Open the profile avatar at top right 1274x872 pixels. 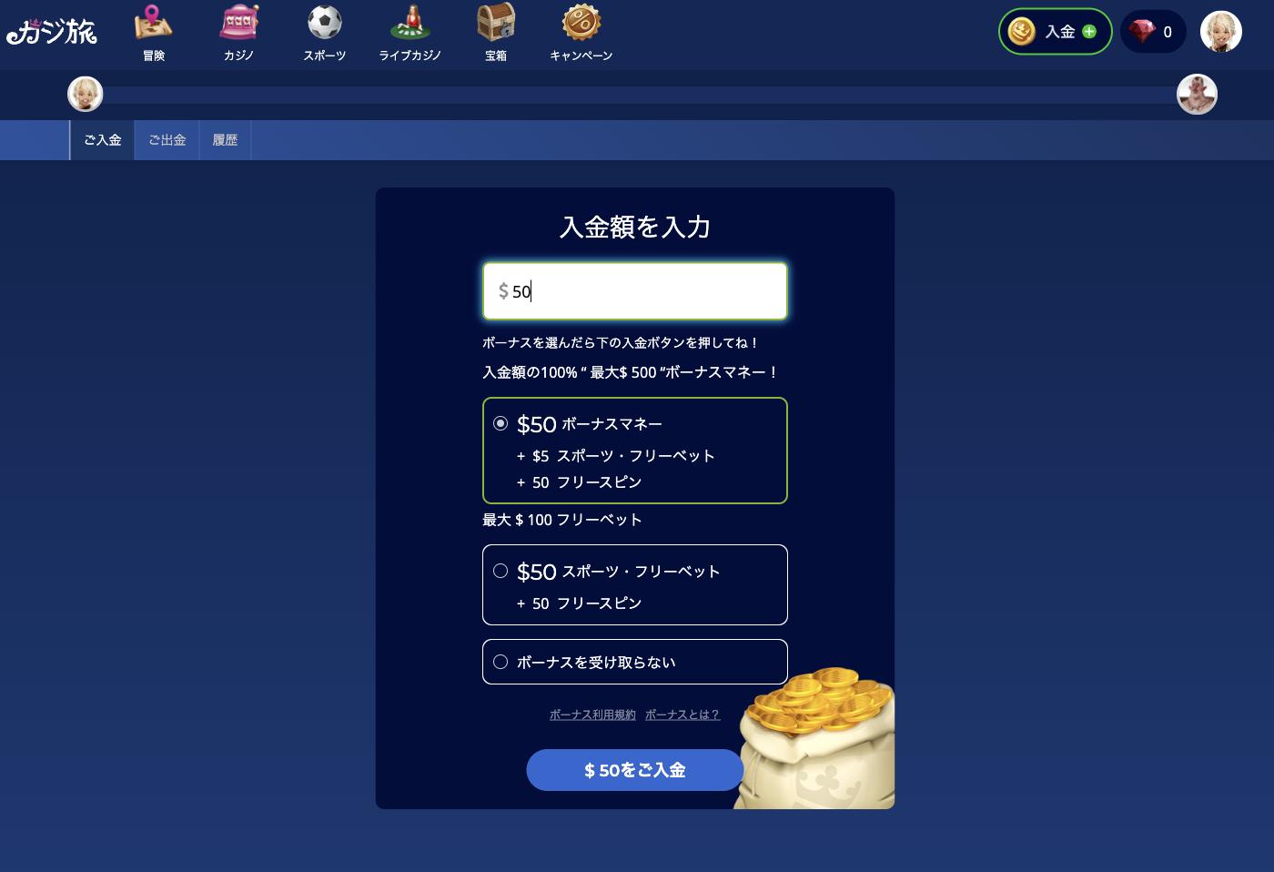(x=1221, y=32)
